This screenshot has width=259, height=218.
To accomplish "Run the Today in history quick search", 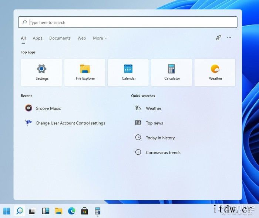I will point(155,138).
